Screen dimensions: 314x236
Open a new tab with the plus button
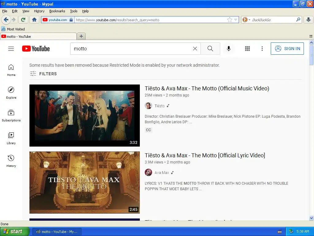pos(81,36)
